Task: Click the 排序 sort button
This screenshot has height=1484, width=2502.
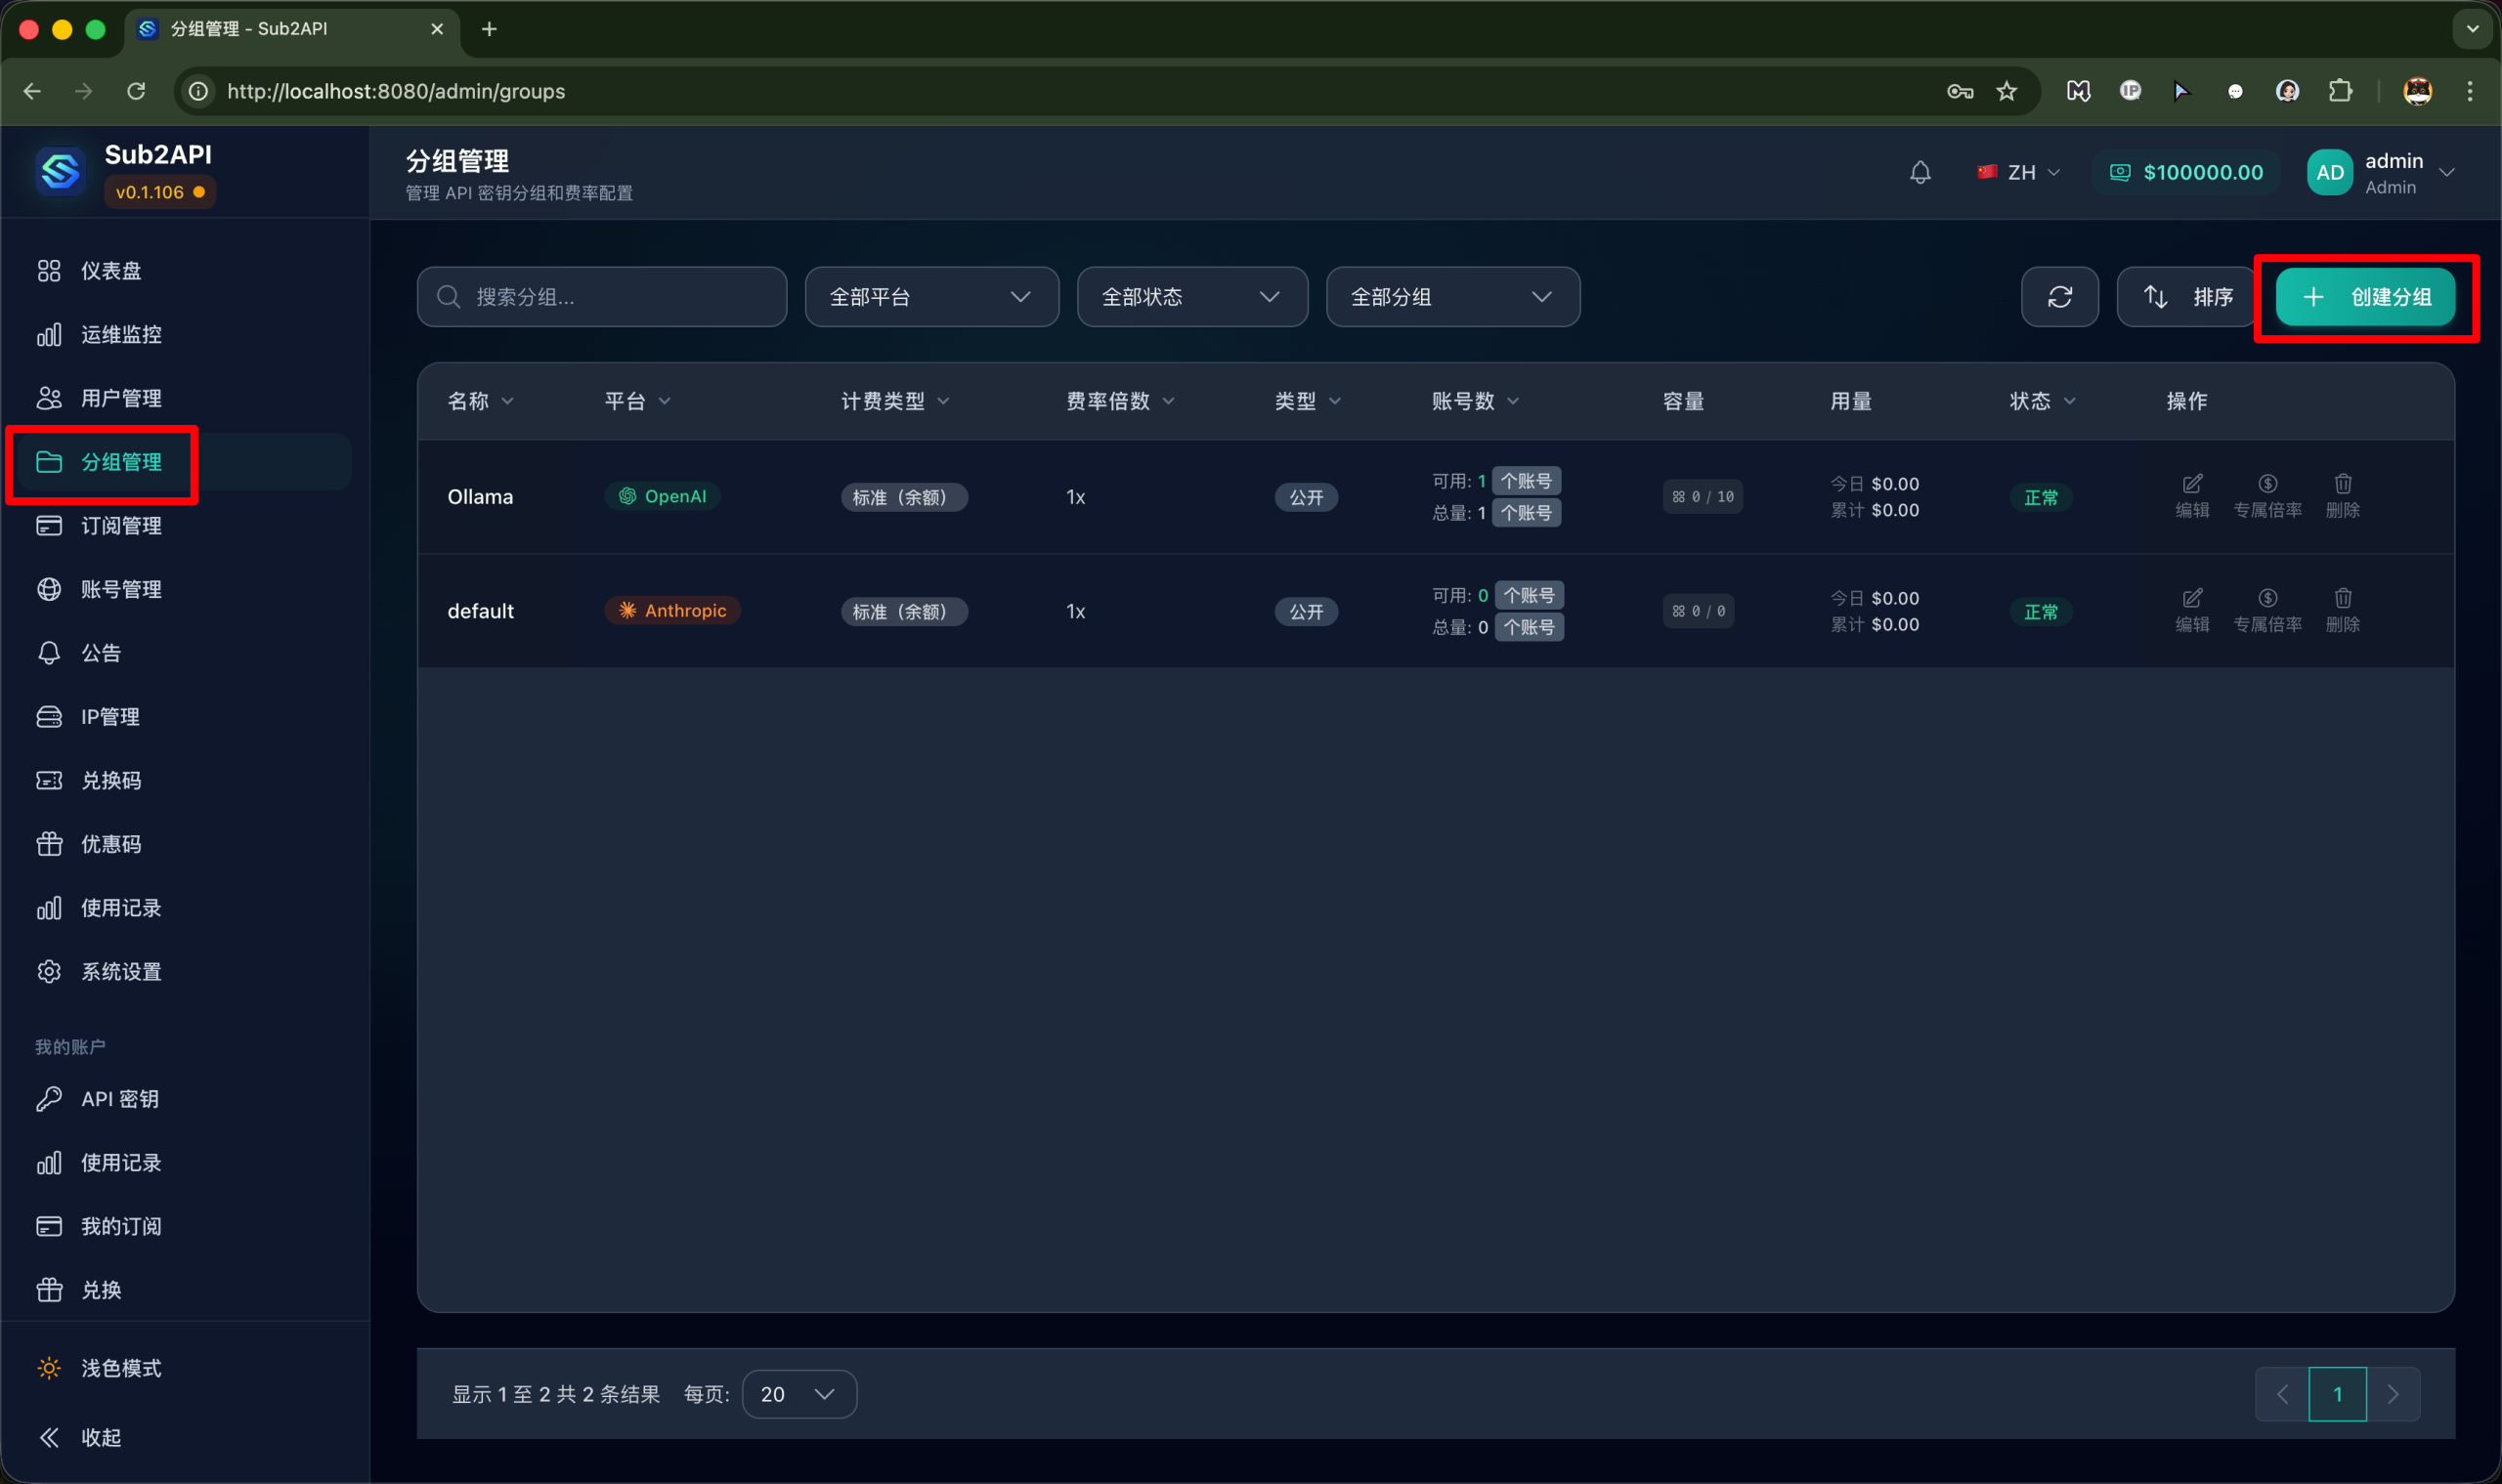Action: (x=2187, y=297)
